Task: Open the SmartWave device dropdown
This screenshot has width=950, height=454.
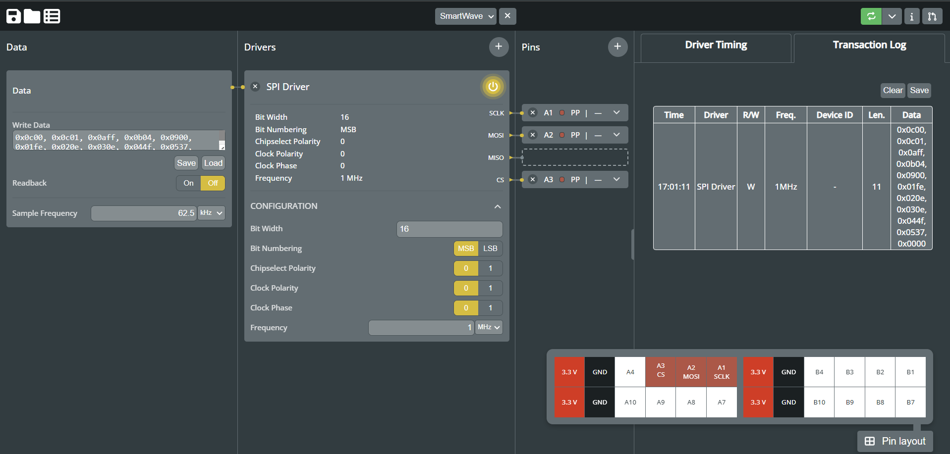Action: (465, 16)
